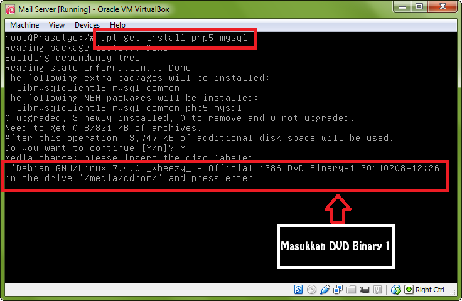Screen dimensions: 462x301
Task: Click the 'Do you want to continue [Y/n]? Y' line
Action: 95,148
